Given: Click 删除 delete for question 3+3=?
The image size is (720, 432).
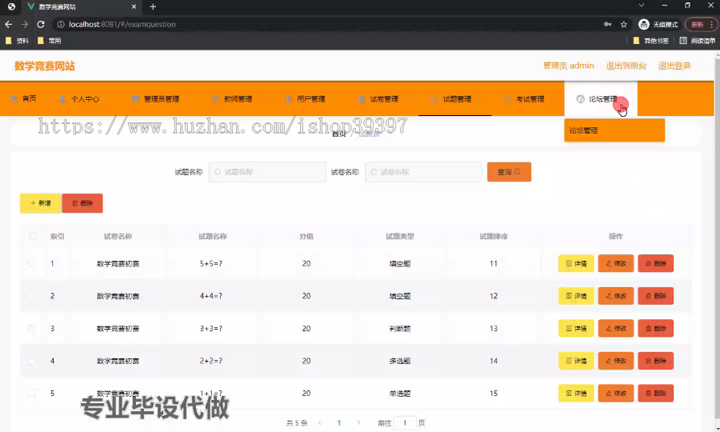Looking at the screenshot, I should 656,329.
